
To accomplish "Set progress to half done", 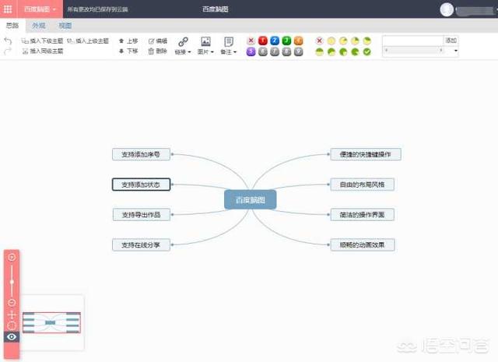I will click(x=320, y=52).
